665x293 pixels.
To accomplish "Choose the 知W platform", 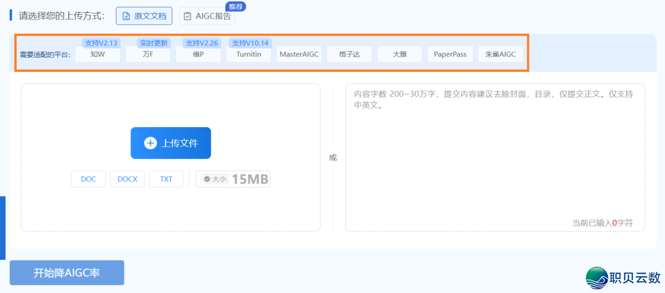I will pyautogui.click(x=97, y=54).
